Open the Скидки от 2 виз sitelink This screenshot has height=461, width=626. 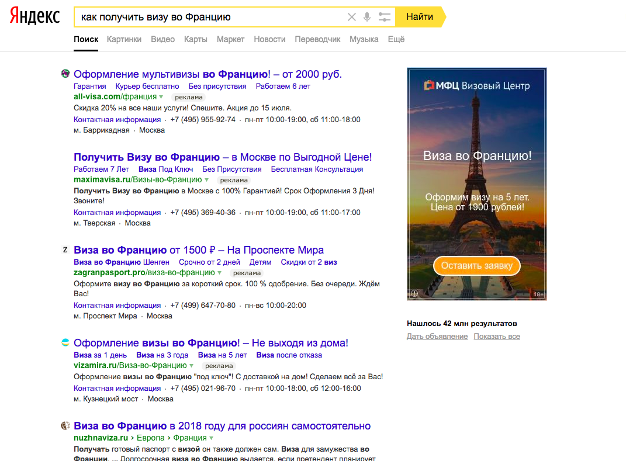point(309,262)
